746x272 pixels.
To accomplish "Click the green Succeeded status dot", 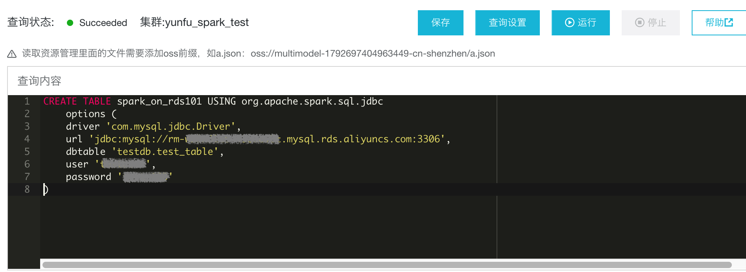I will (70, 23).
